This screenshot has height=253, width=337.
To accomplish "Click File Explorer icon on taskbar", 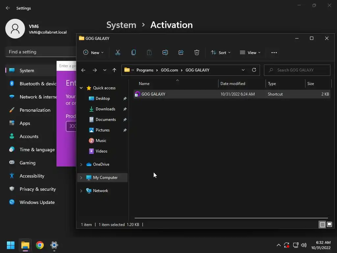I will coord(25,245).
